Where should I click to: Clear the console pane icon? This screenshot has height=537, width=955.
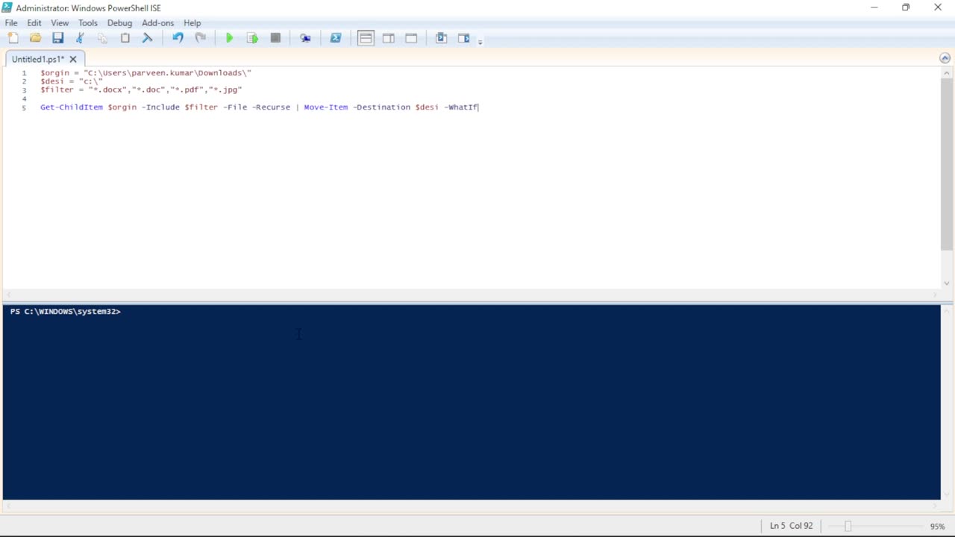(147, 38)
